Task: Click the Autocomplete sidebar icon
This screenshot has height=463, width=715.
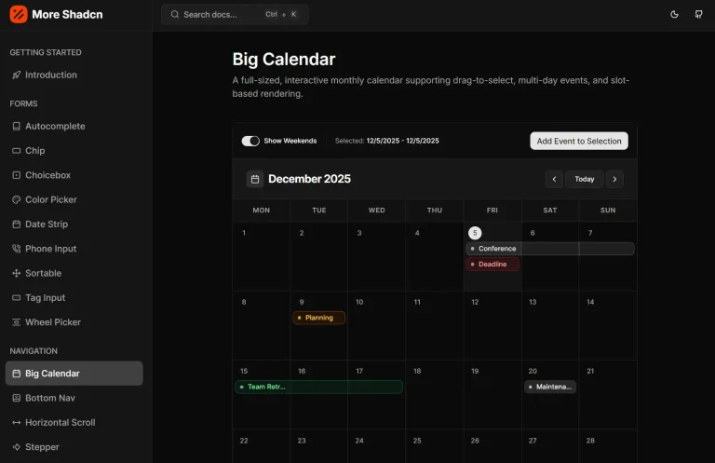Action: coord(17,127)
